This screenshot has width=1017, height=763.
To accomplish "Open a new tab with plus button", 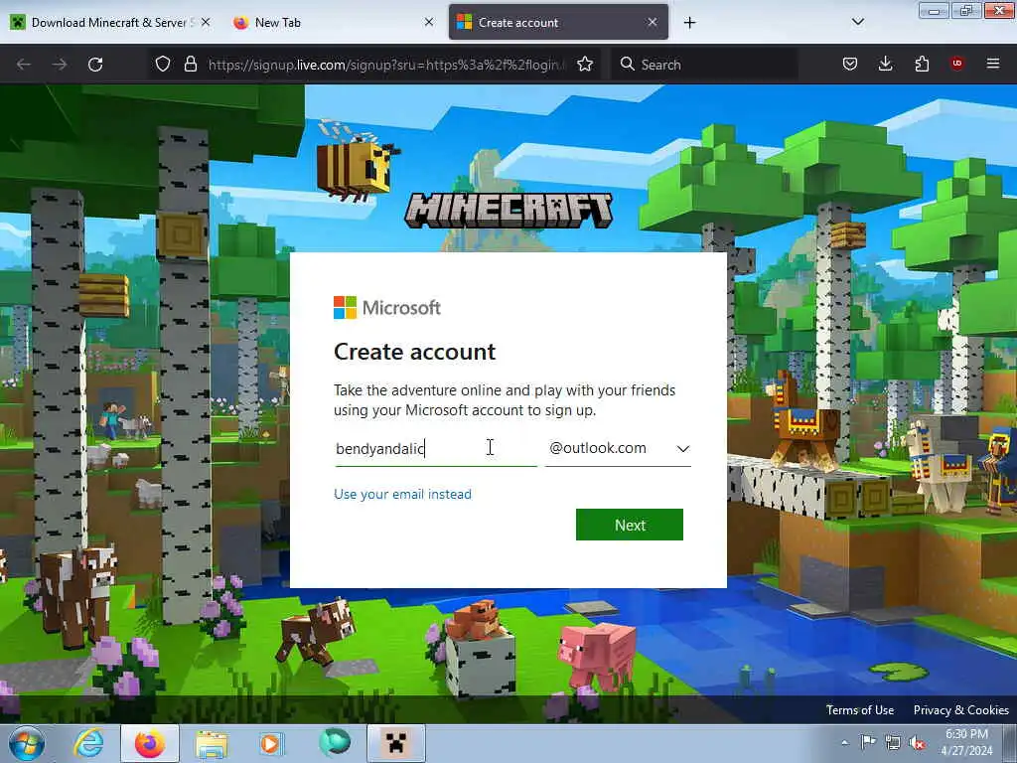I will pyautogui.click(x=689, y=23).
